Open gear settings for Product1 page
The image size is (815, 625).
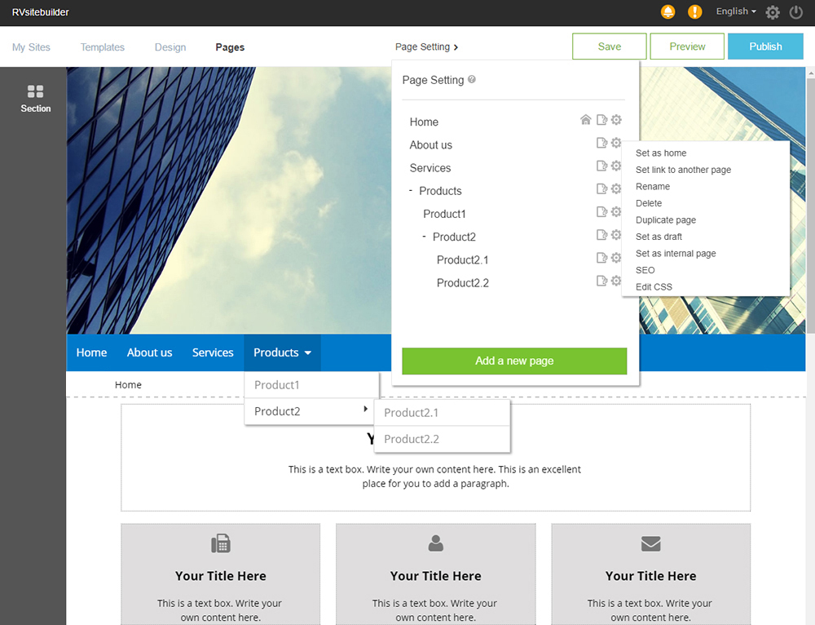(616, 212)
